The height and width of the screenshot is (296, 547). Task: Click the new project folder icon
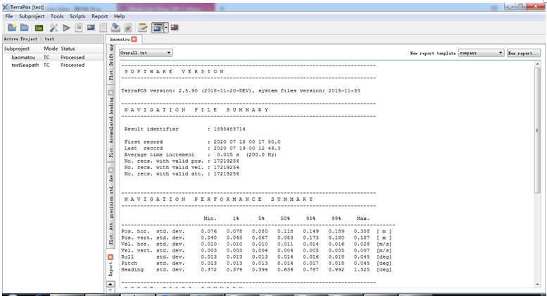12,27
